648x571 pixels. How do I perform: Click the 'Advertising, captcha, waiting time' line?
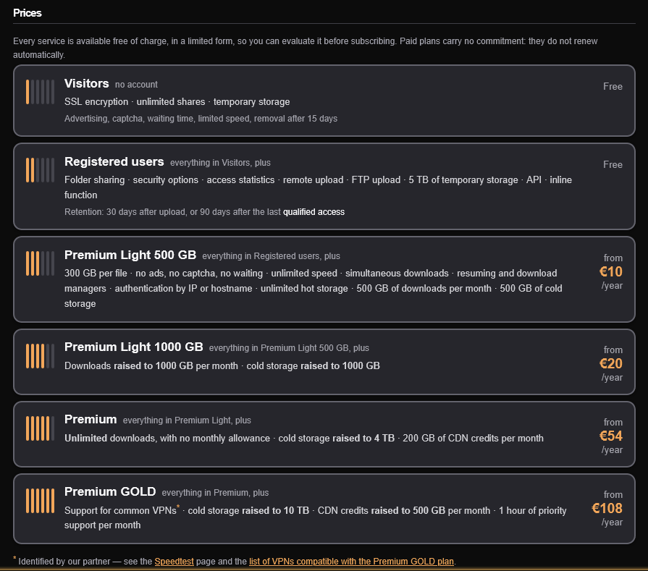pyautogui.click(x=201, y=119)
